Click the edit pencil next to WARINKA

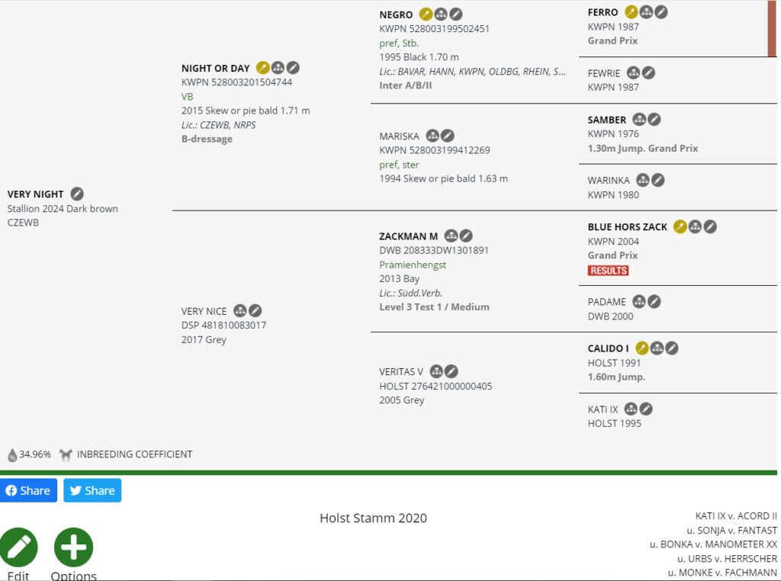(x=657, y=181)
